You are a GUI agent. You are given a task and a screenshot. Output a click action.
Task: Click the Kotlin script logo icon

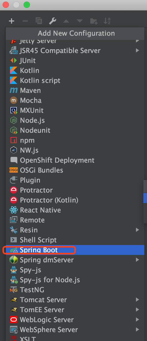click(14, 81)
